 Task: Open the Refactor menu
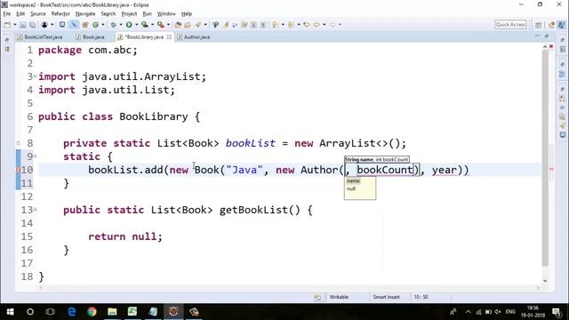coord(60,14)
